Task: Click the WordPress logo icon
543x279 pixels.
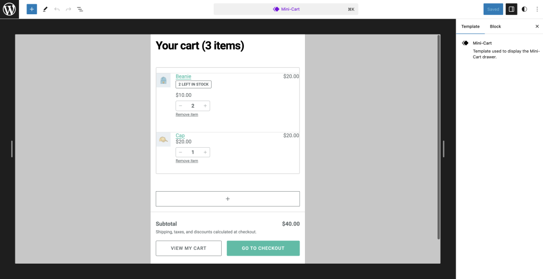Action: pyautogui.click(x=10, y=9)
